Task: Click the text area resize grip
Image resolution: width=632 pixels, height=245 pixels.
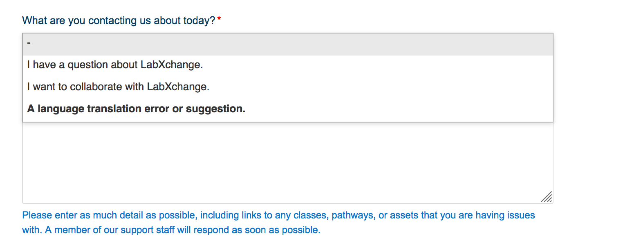Action: tap(547, 197)
